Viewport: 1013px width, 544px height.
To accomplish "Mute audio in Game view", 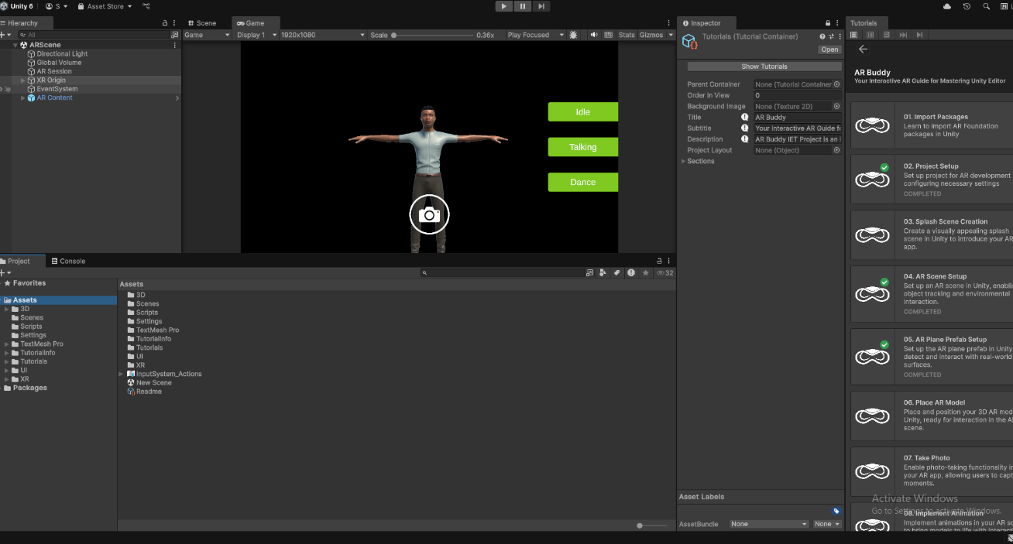I will click(594, 35).
